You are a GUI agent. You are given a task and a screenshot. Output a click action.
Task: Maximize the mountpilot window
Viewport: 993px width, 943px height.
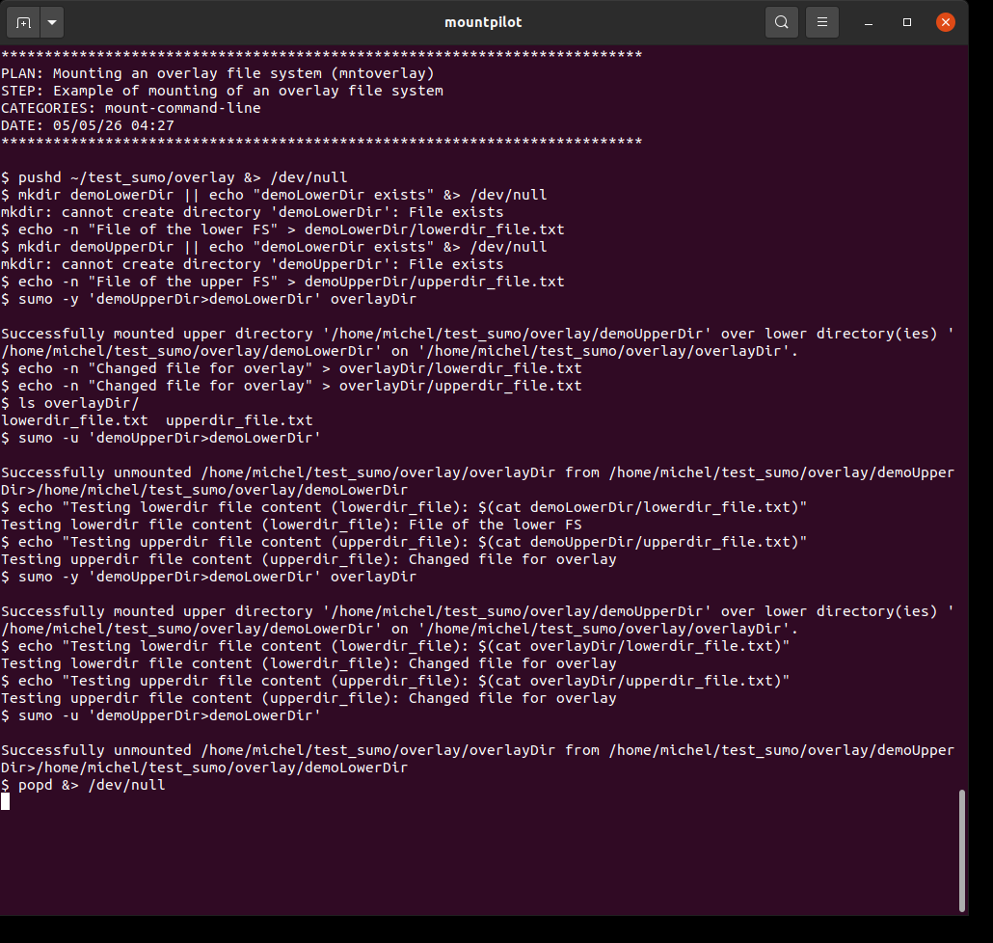pyautogui.click(x=907, y=23)
